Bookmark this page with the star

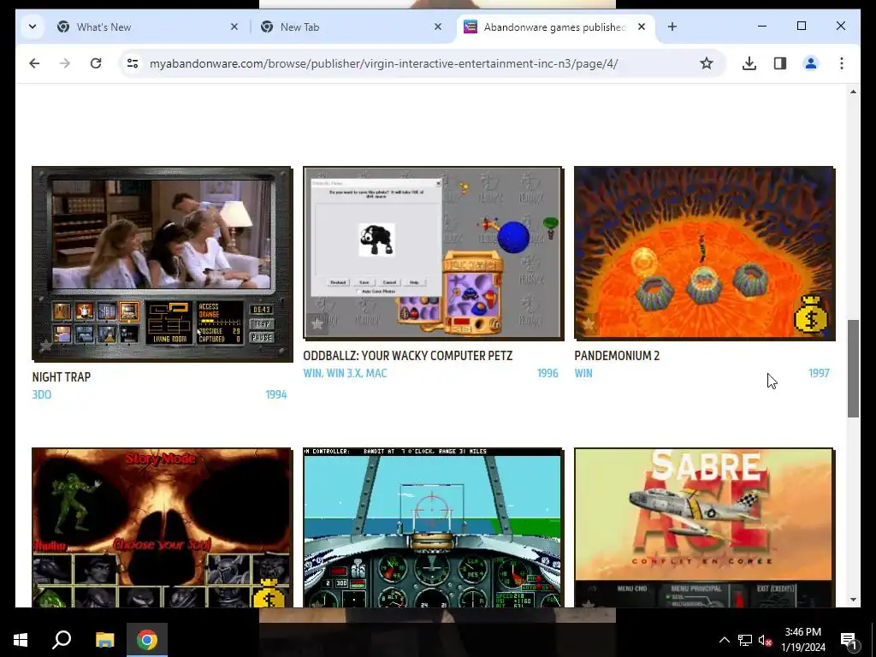coord(706,63)
